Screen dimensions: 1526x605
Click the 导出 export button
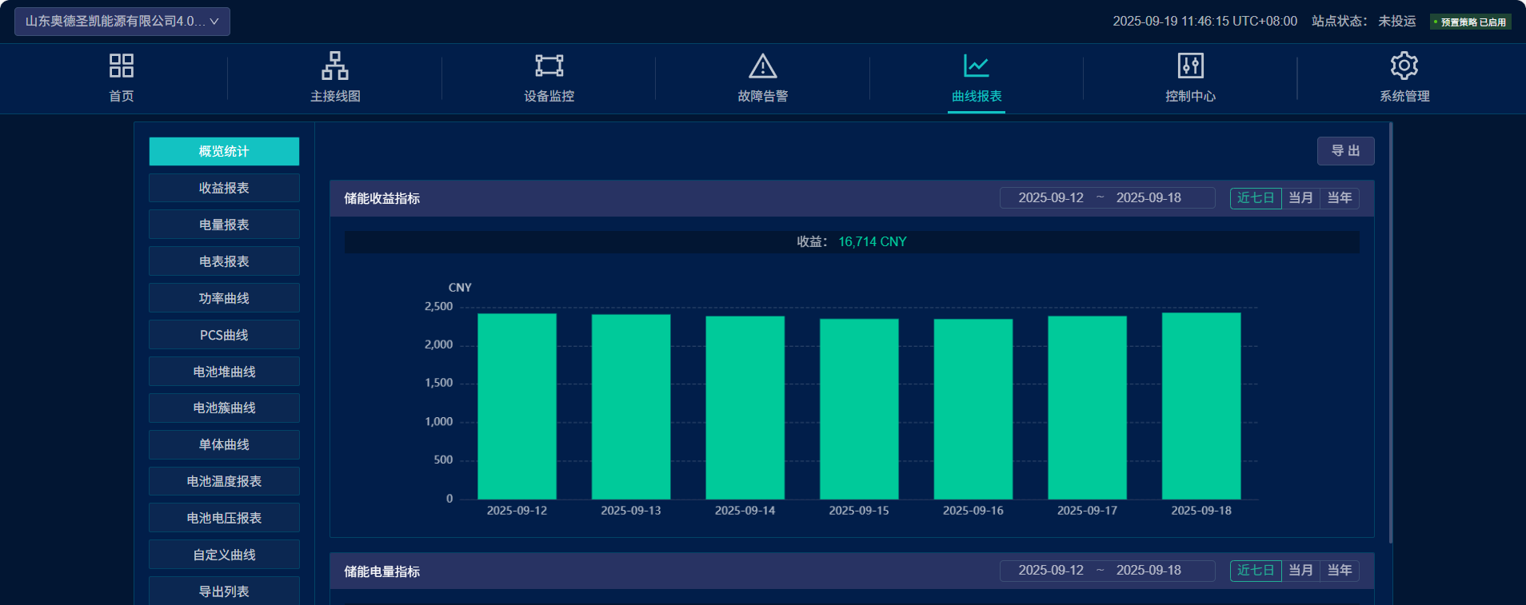1345,151
